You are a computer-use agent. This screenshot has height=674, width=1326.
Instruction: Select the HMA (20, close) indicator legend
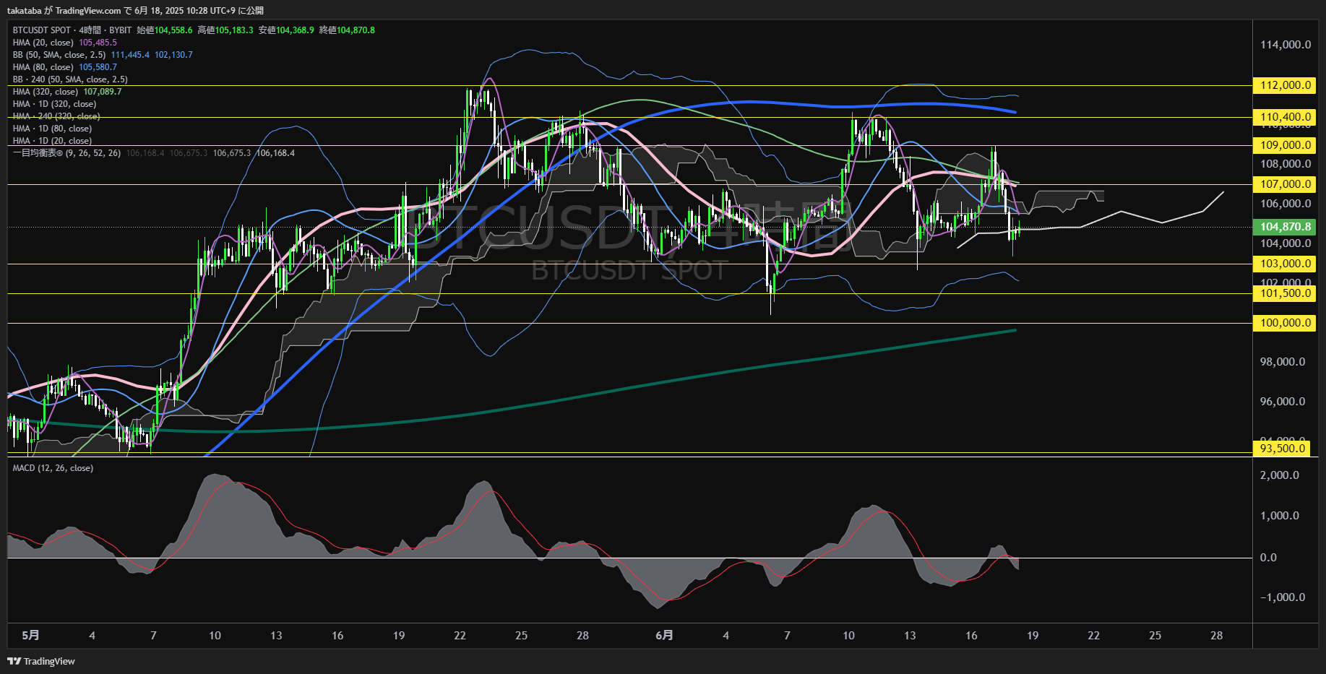pyautogui.click(x=64, y=43)
